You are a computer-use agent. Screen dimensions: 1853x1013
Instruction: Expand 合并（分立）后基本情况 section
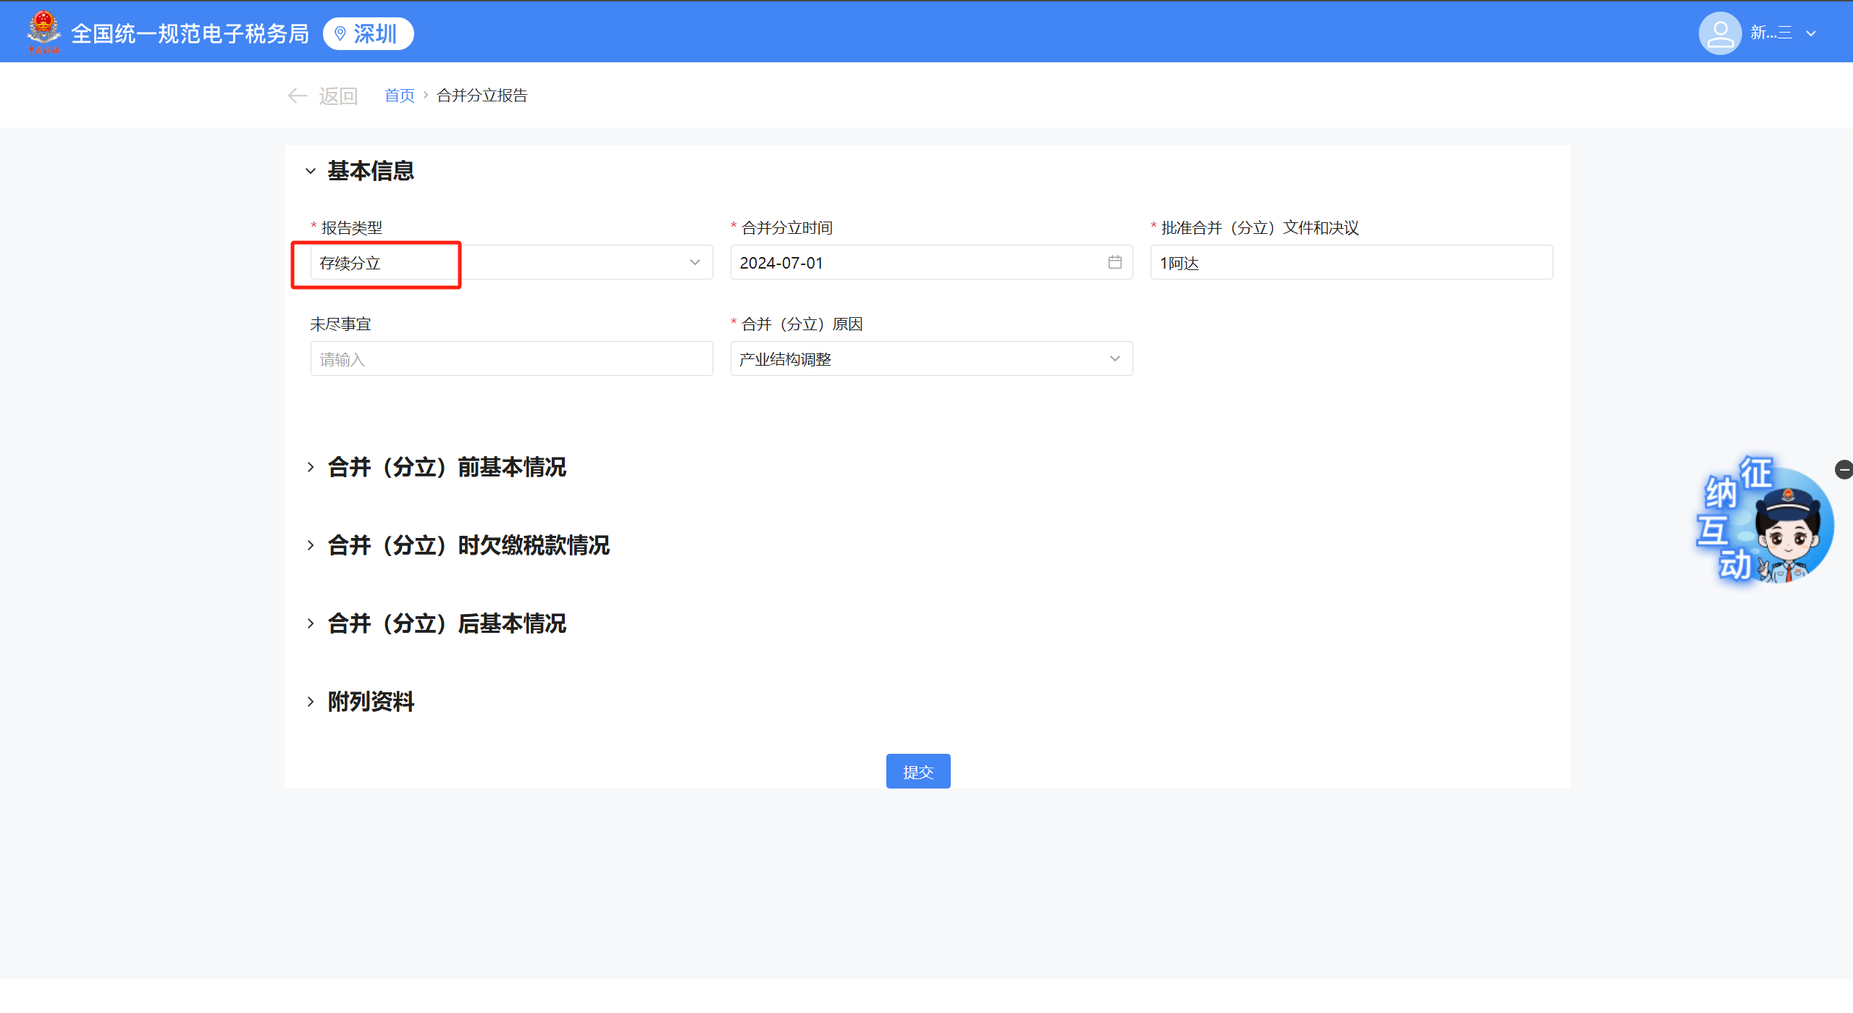(311, 623)
